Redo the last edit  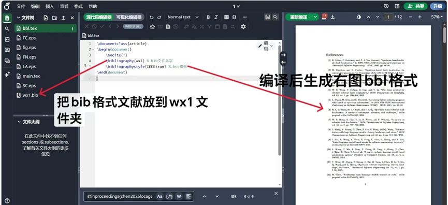pos(160,17)
